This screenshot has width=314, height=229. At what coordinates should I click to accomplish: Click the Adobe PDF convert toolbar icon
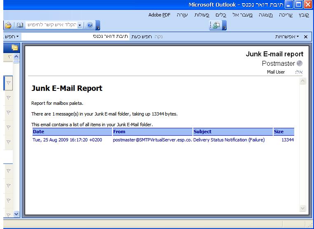[216, 25]
